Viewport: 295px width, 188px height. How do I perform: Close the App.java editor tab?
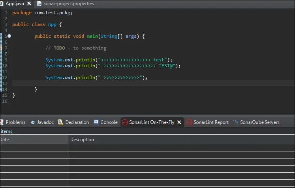pyautogui.click(x=29, y=4)
